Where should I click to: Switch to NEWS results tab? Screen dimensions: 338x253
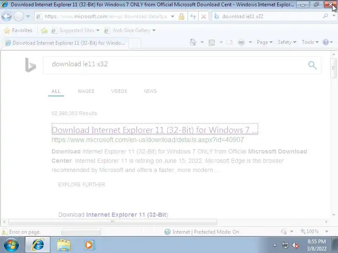point(150,91)
